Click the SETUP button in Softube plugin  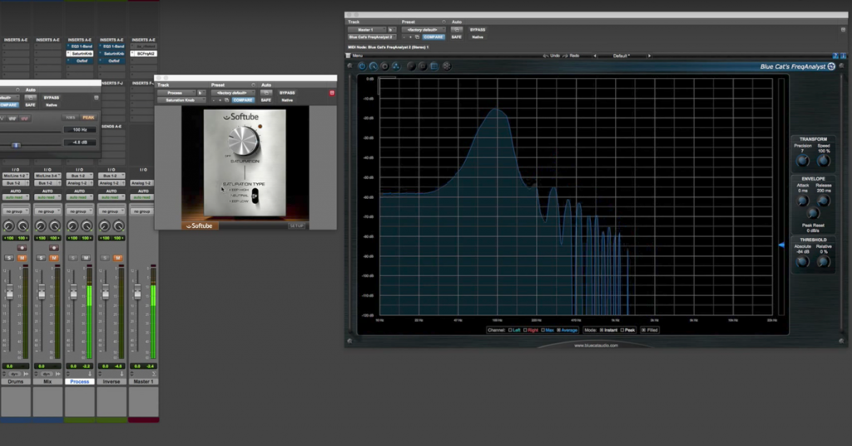pyautogui.click(x=297, y=225)
